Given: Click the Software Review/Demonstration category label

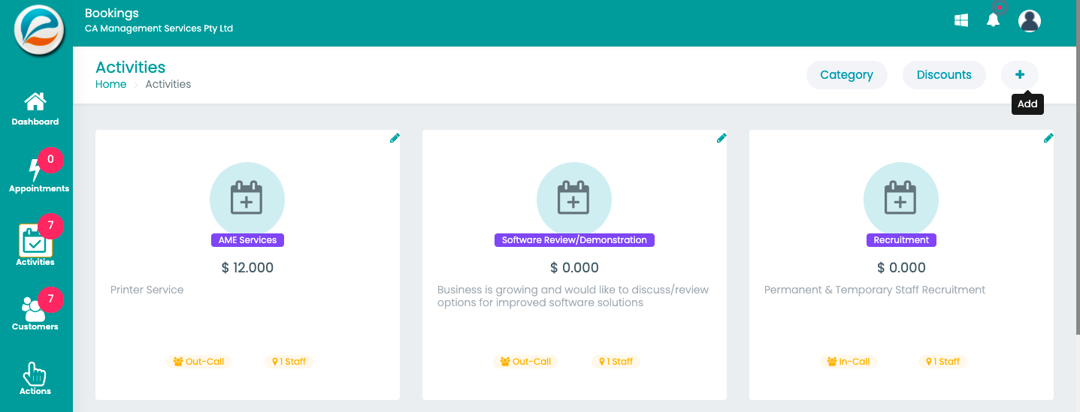Looking at the screenshot, I should tap(574, 240).
